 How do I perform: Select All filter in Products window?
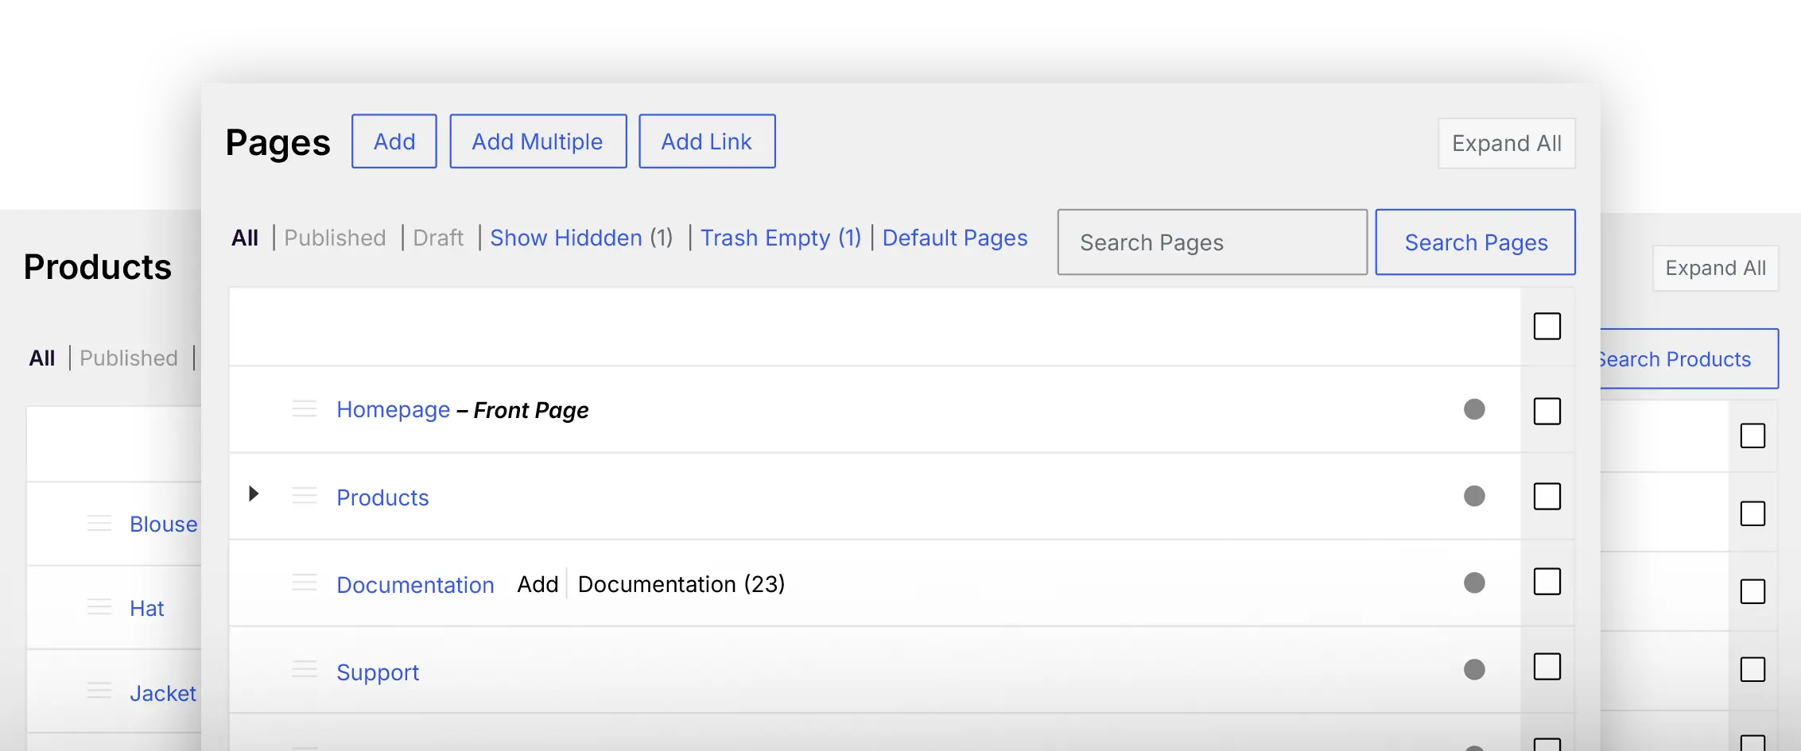[42, 358]
